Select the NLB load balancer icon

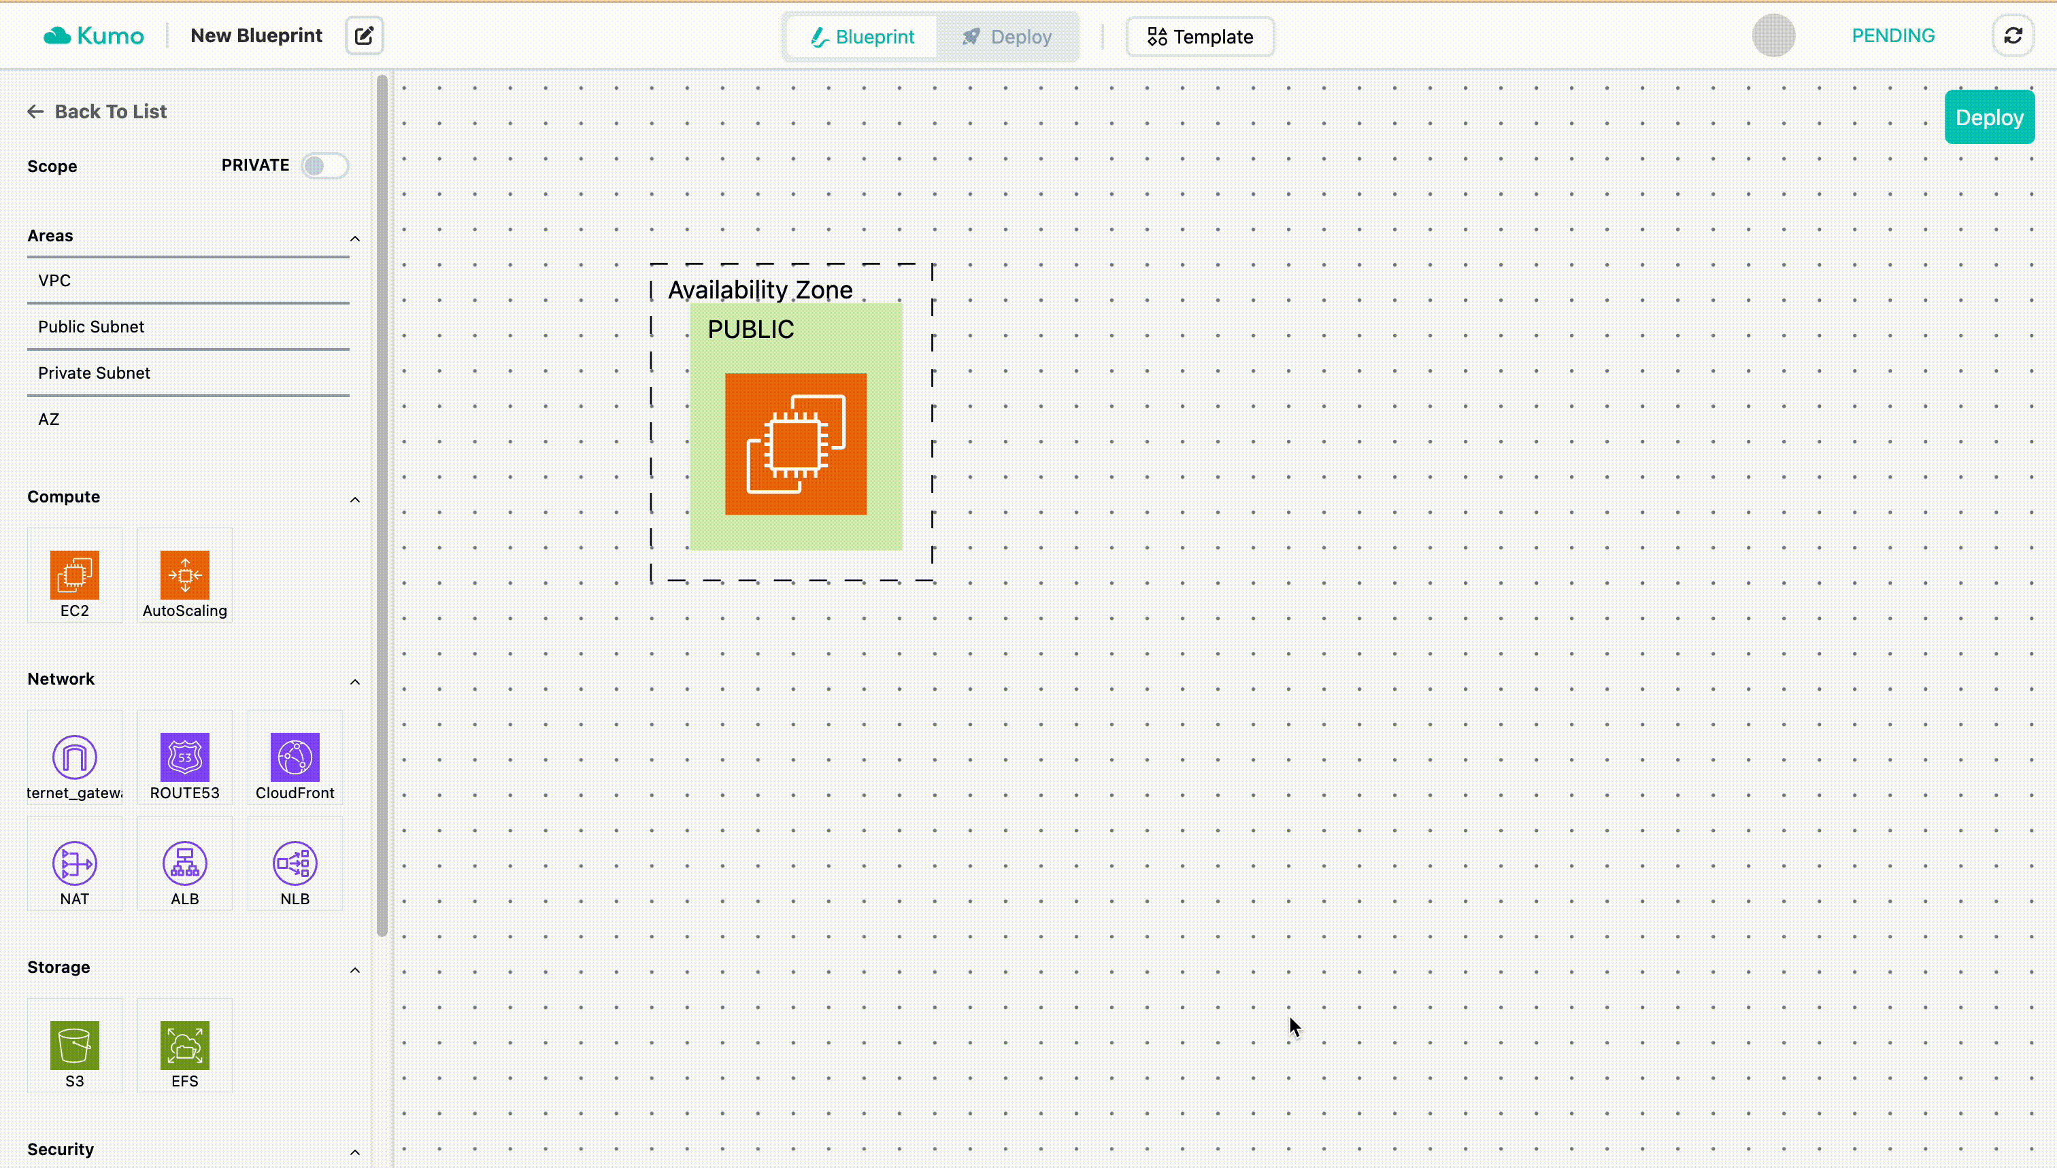tap(295, 863)
